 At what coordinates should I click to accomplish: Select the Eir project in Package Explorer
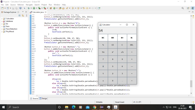click(x=7, y=24)
